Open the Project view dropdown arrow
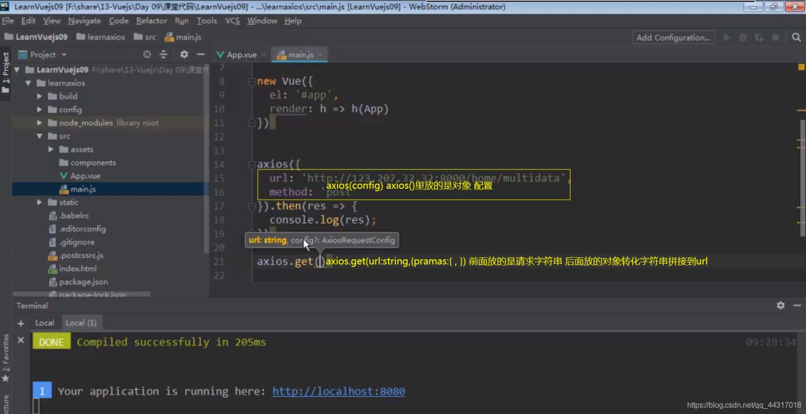This screenshot has width=806, height=414. click(64, 55)
